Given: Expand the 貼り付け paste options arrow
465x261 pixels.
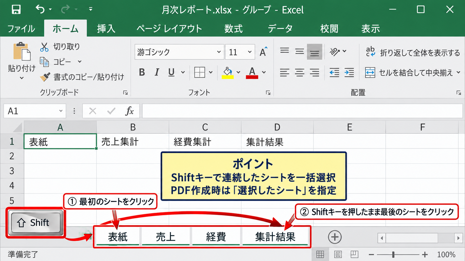Looking at the screenshot, I should [x=22, y=78].
